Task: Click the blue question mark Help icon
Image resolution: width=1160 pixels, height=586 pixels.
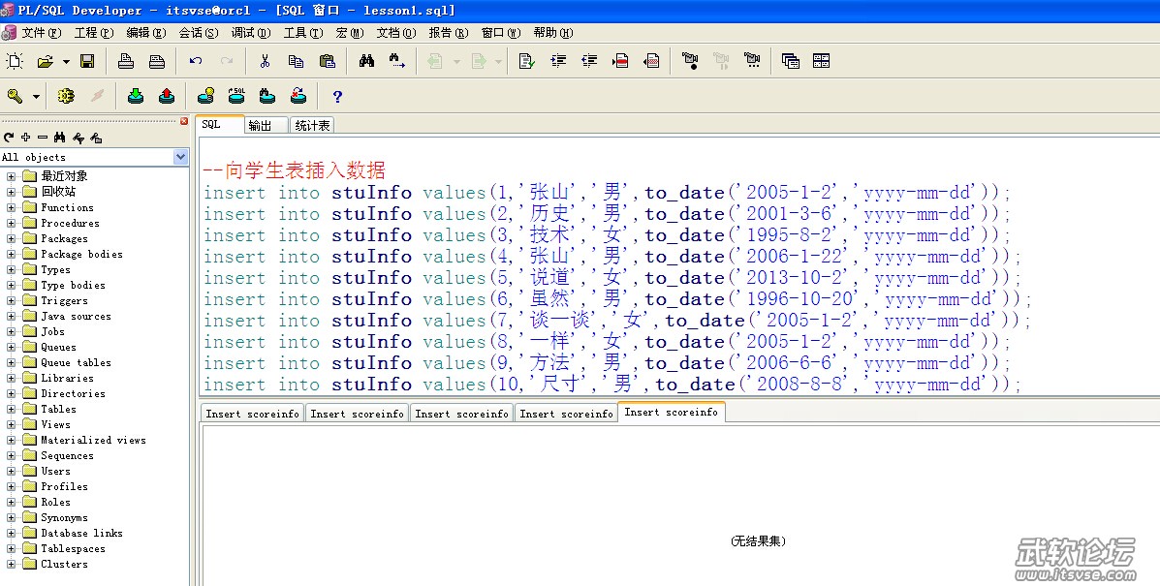Action: point(337,97)
